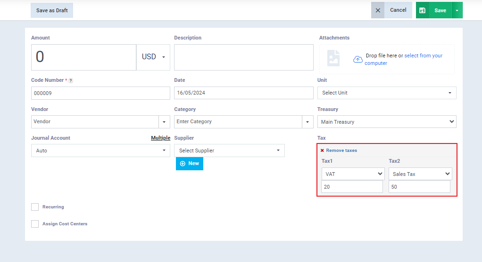
Task: Click the Save as Draft button
Action: pyautogui.click(x=52, y=10)
